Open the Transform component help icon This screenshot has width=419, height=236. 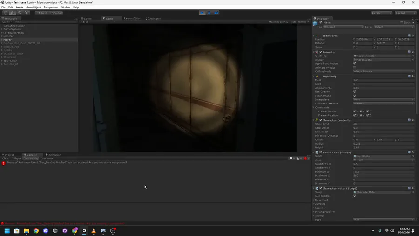(x=409, y=35)
